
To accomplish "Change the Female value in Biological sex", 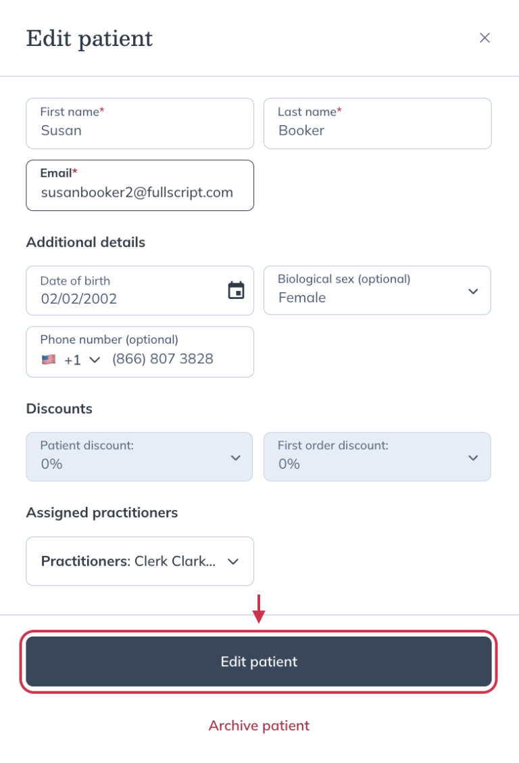I will click(377, 298).
